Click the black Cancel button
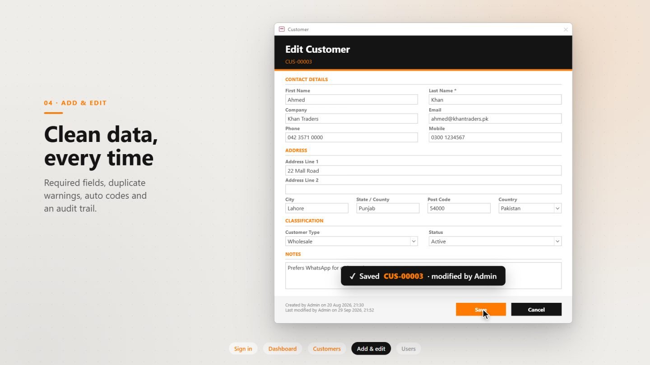The width and height of the screenshot is (650, 365). point(536,310)
